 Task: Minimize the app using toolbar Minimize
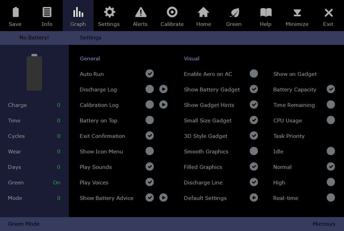pos(297,12)
